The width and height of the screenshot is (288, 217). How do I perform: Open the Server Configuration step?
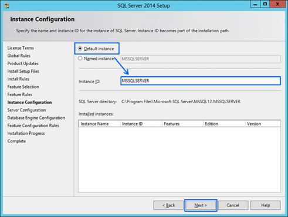(x=26, y=110)
